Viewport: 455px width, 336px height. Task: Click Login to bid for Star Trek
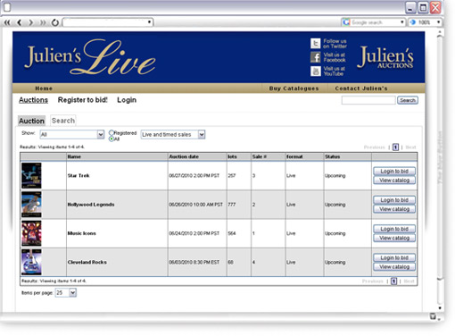click(x=394, y=172)
